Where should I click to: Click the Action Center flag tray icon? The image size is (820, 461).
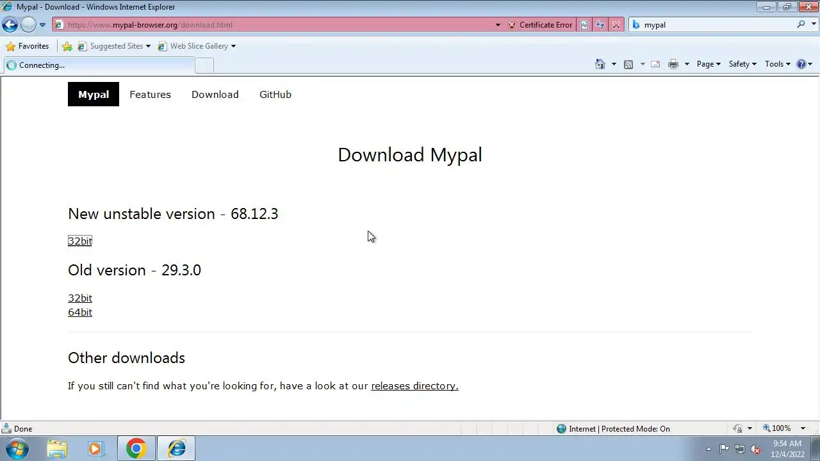[724, 449]
